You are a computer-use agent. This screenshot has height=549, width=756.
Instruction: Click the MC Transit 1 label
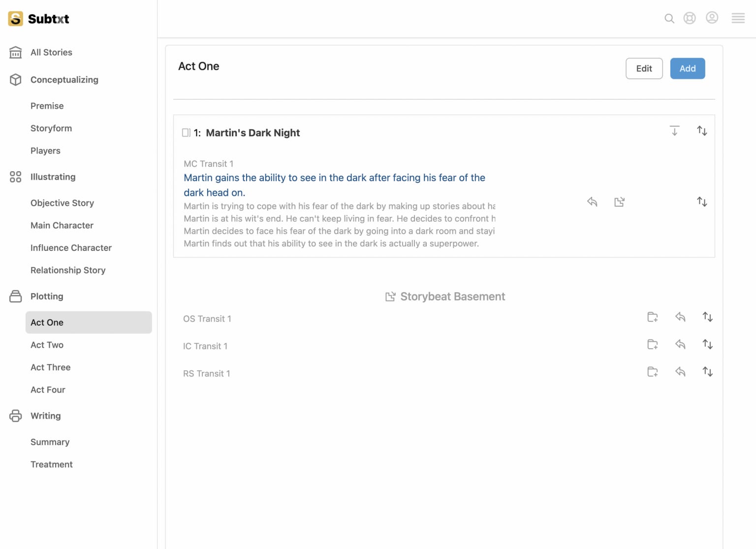coord(208,164)
